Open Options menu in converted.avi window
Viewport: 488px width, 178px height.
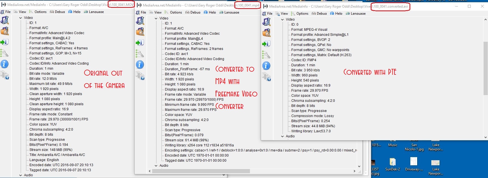point(300,14)
